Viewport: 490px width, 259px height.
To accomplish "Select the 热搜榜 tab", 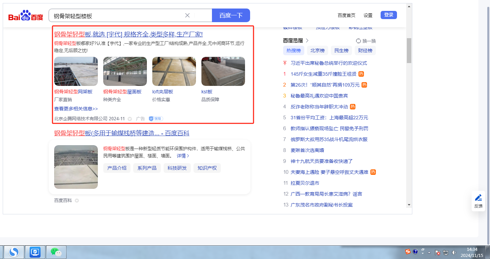I will point(294,50).
